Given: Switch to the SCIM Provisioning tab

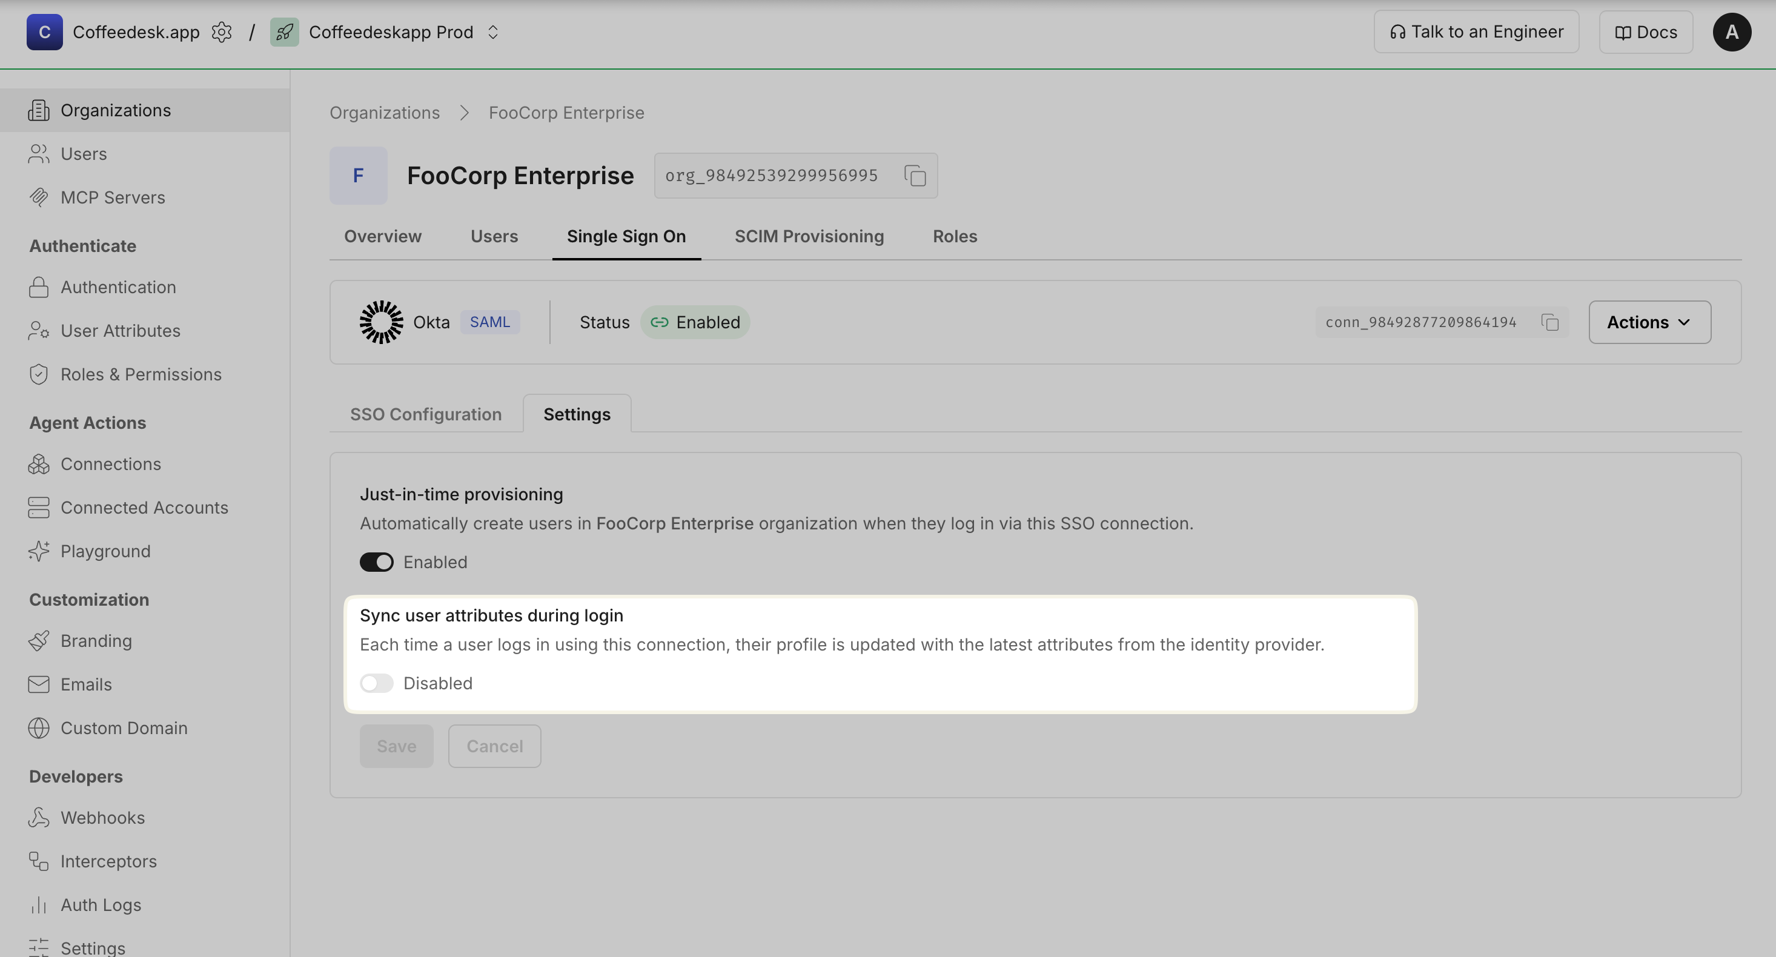Looking at the screenshot, I should (x=809, y=236).
